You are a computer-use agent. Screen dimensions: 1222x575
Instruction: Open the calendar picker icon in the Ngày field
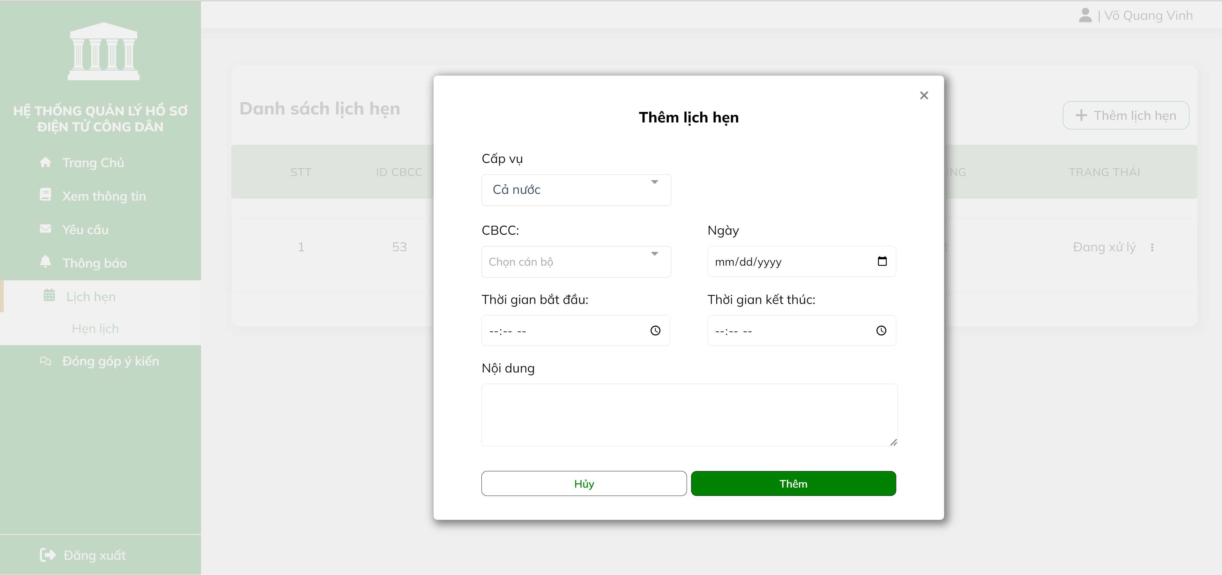(x=882, y=261)
